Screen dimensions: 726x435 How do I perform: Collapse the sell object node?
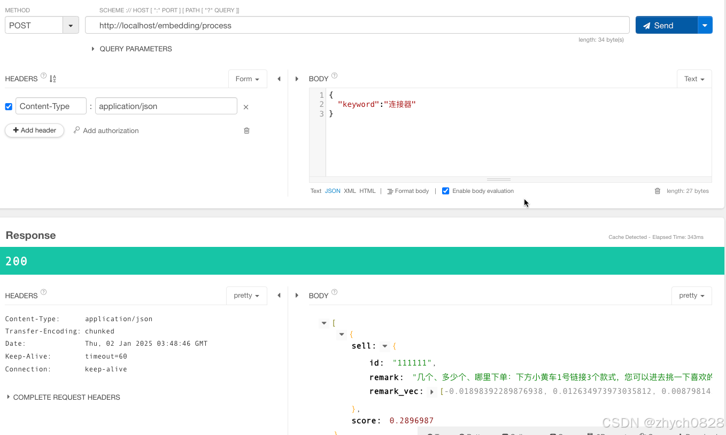pos(384,346)
